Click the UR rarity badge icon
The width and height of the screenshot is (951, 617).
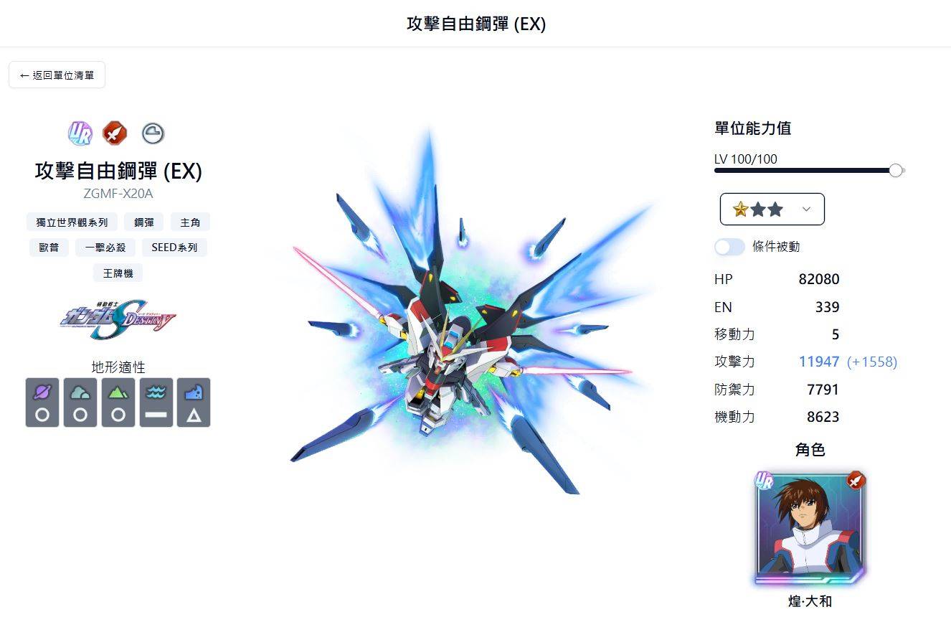coord(80,133)
